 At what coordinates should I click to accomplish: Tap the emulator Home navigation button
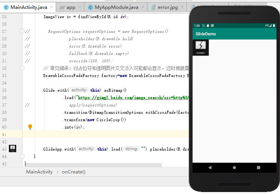tap(234, 168)
